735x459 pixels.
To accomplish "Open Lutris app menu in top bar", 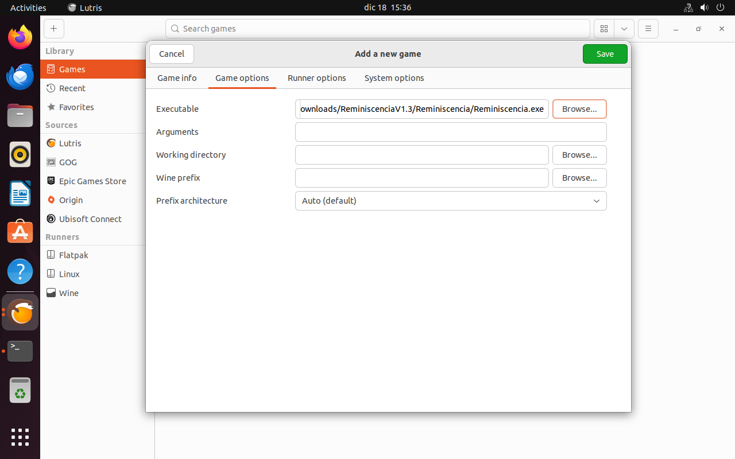I will [84, 7].
